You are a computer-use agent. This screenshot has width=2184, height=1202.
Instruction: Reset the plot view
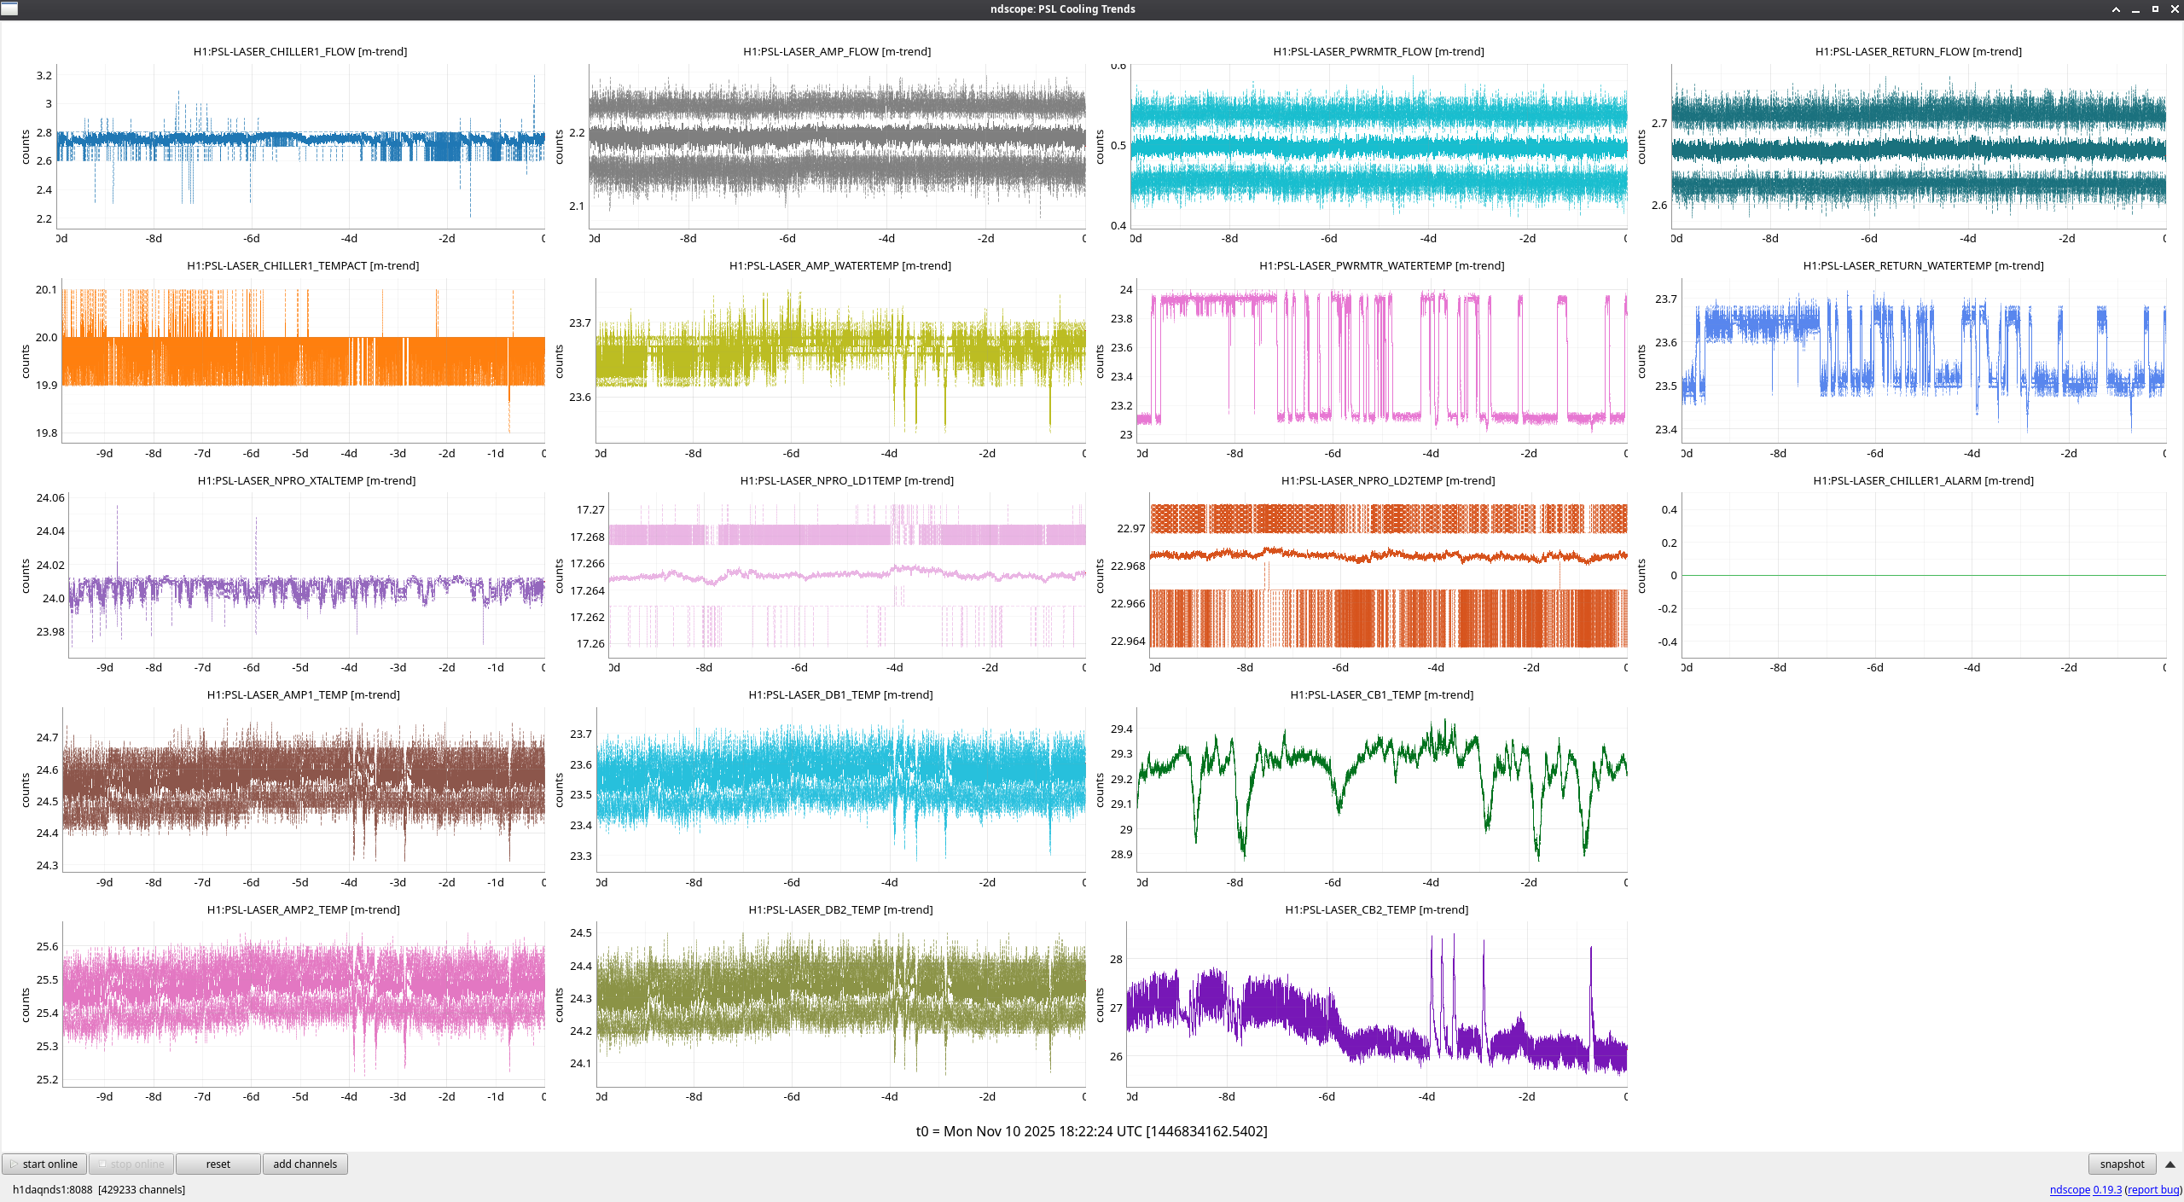pos(218,1164)
